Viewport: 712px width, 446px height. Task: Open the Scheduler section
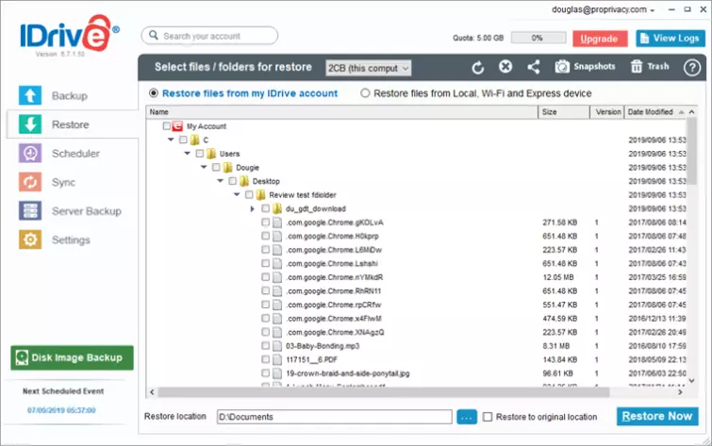point(75,154)
